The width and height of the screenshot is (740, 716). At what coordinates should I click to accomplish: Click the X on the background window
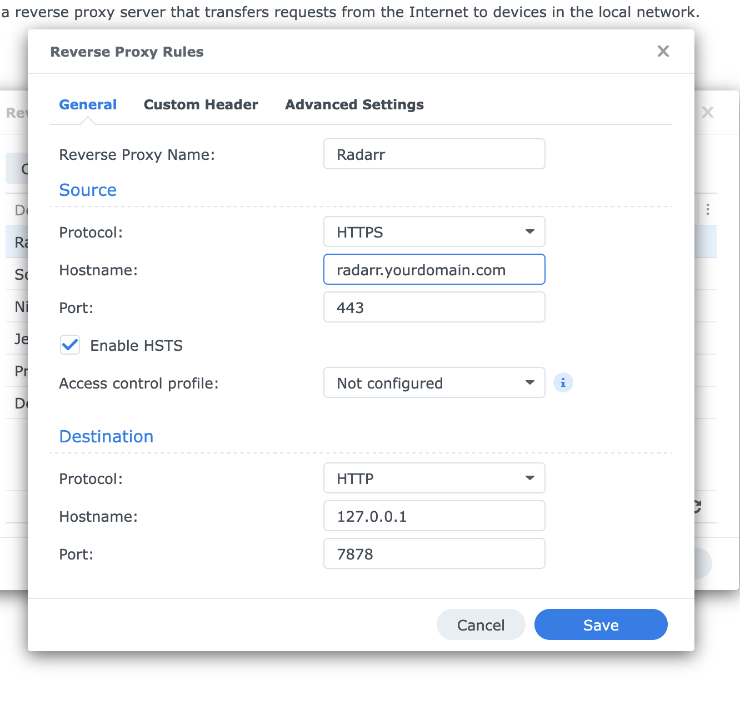708,112
